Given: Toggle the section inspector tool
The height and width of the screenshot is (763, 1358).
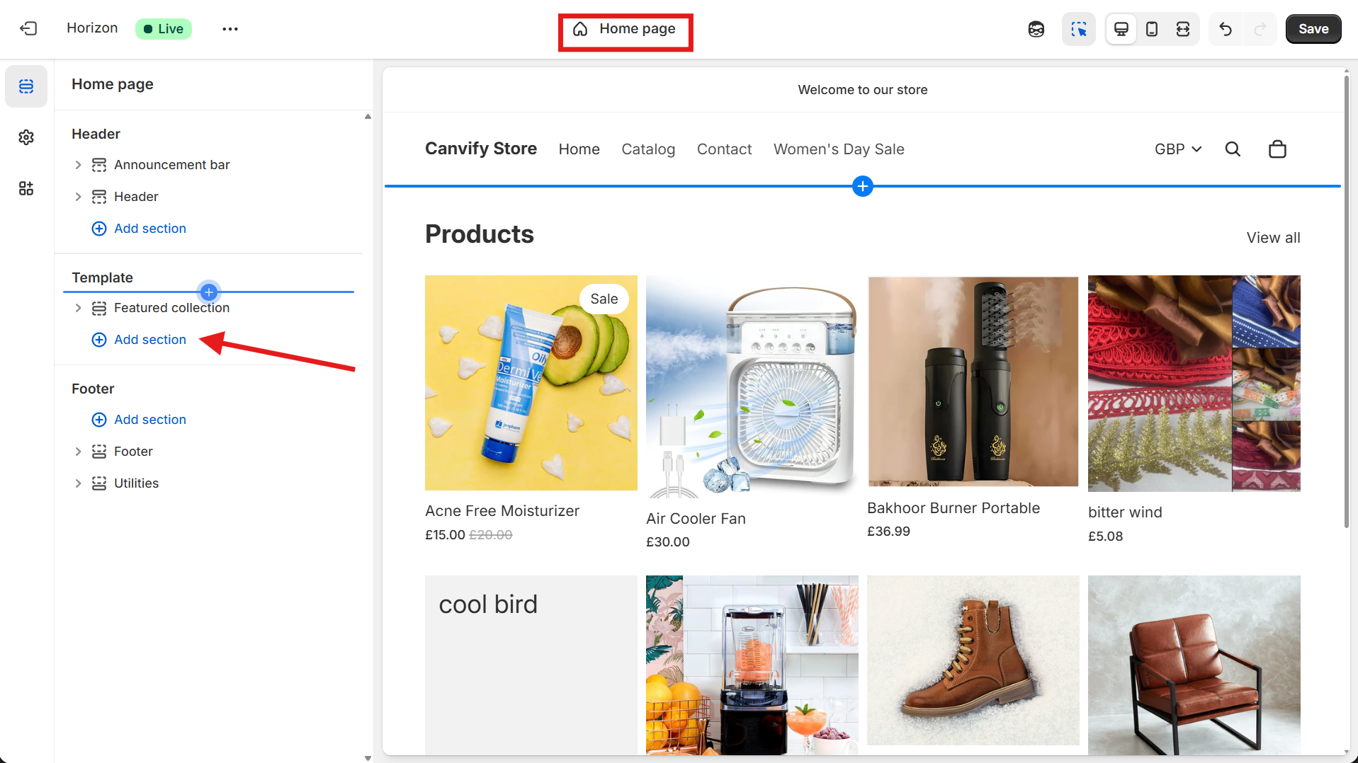Looking at the screenshot, I should (x=1078, y=29).
